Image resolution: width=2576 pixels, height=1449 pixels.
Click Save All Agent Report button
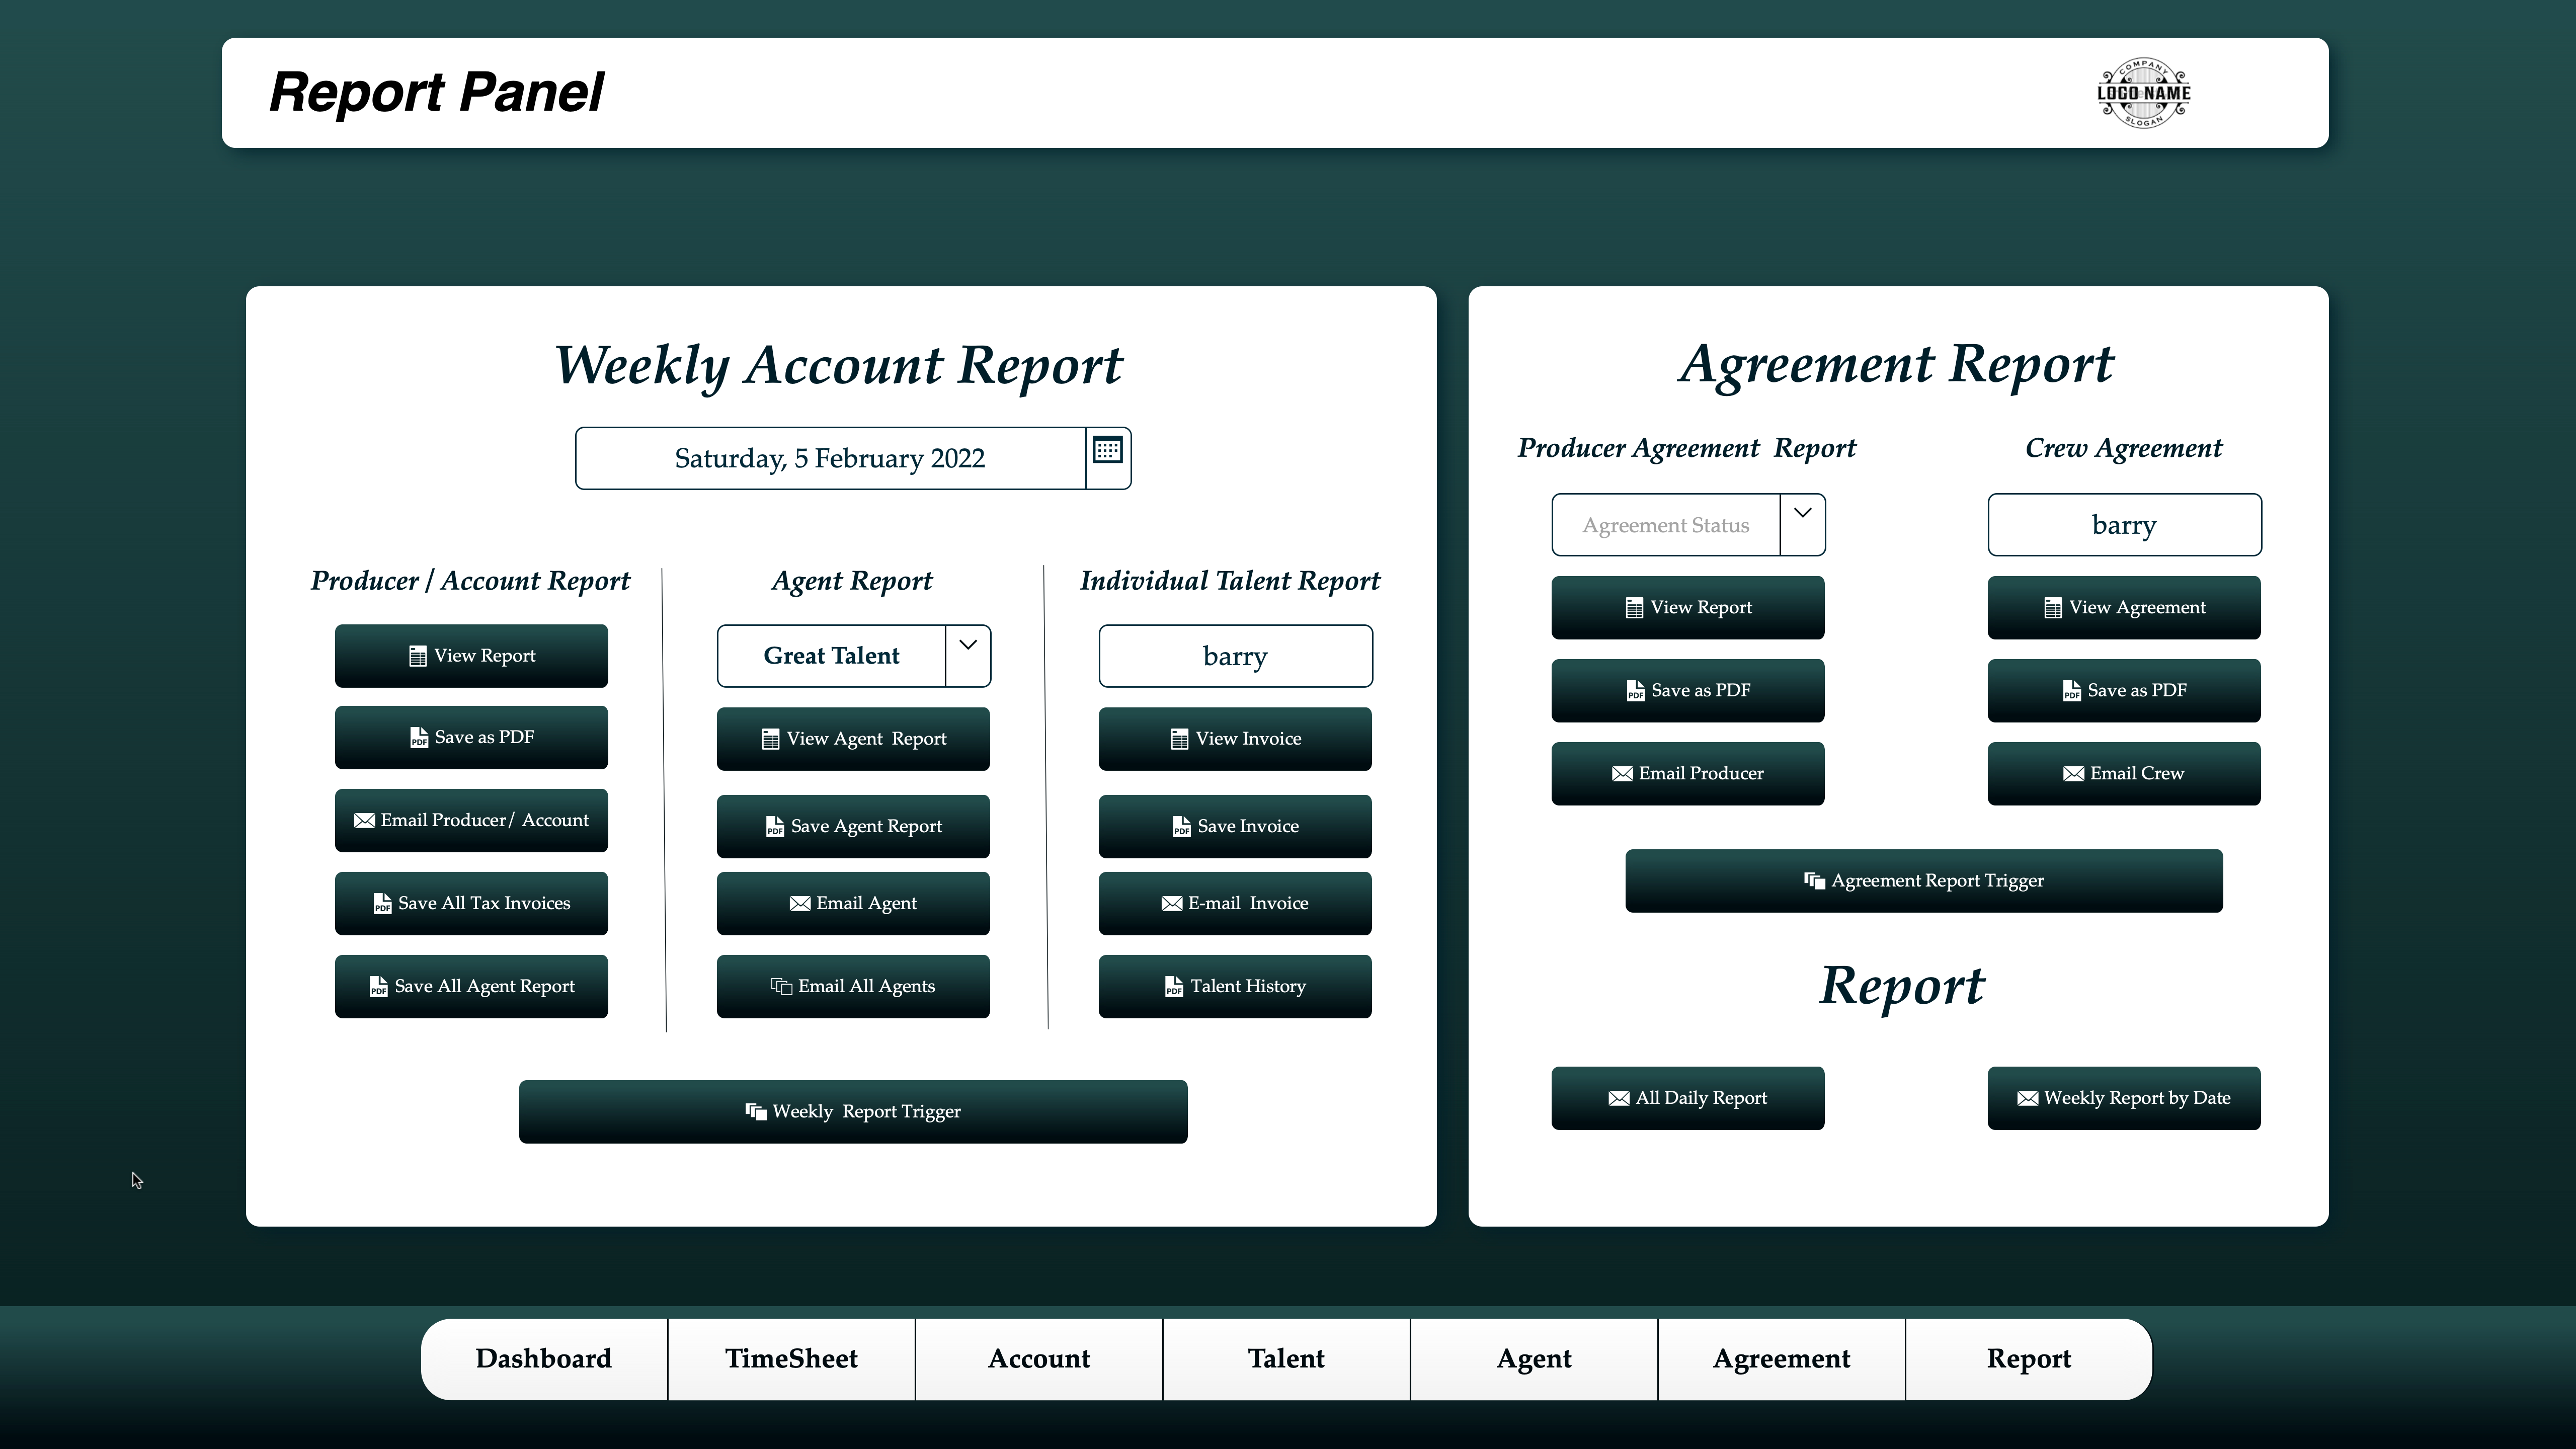471,986
